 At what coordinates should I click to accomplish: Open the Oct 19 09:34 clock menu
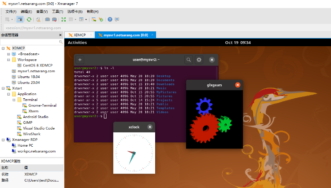click(238, 43)
